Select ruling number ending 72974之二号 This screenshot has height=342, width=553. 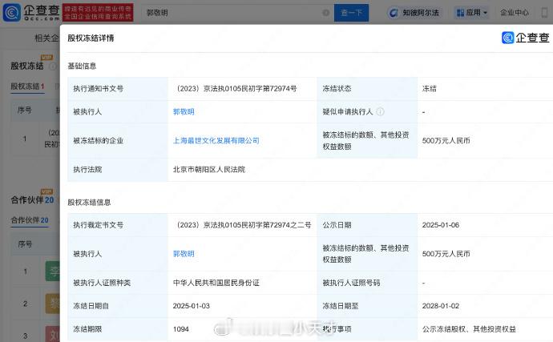coord(243,225)
